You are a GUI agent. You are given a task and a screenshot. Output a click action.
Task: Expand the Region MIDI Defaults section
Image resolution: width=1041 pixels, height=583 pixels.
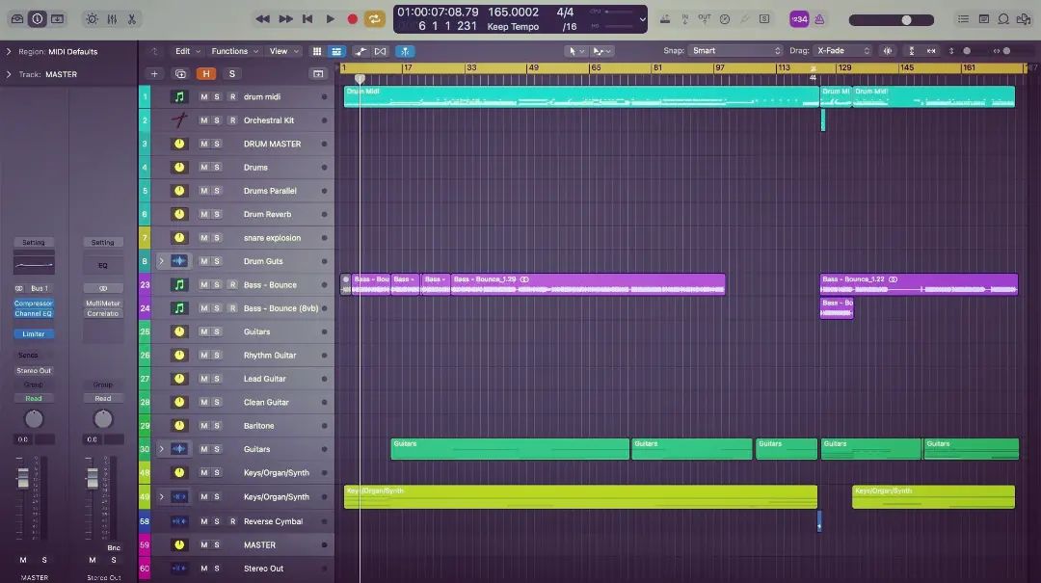pos(9,51)
